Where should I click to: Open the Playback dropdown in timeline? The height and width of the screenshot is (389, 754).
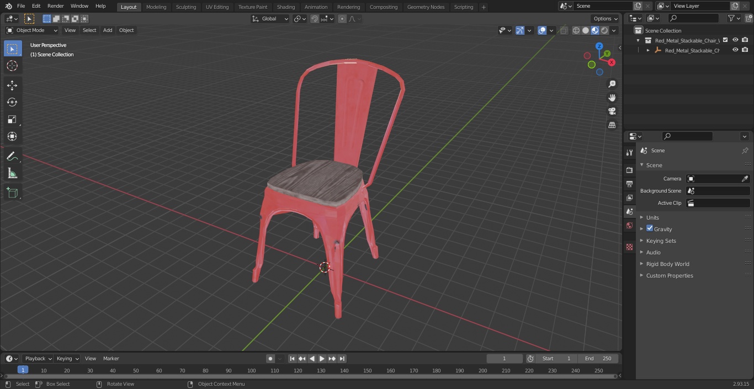click(38, 359)
